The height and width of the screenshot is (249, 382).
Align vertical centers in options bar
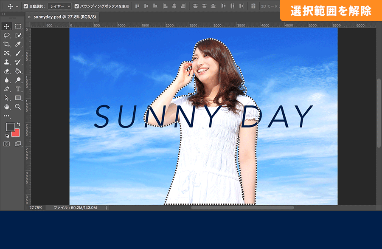pos(146,6)
